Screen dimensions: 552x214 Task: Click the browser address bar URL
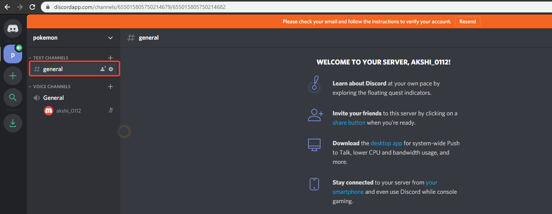pyautogui.click(x=139, y=7)
